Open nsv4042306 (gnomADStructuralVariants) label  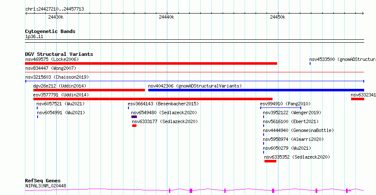tap(195, 86)
